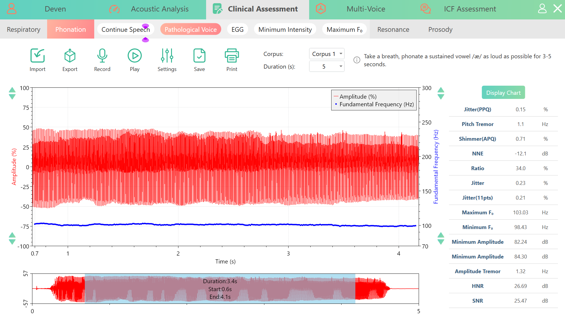The width and height of the screenshot is (565, 315).
Task: Open the Duration seconds dropdown
Action: click(x=327, y=67)
